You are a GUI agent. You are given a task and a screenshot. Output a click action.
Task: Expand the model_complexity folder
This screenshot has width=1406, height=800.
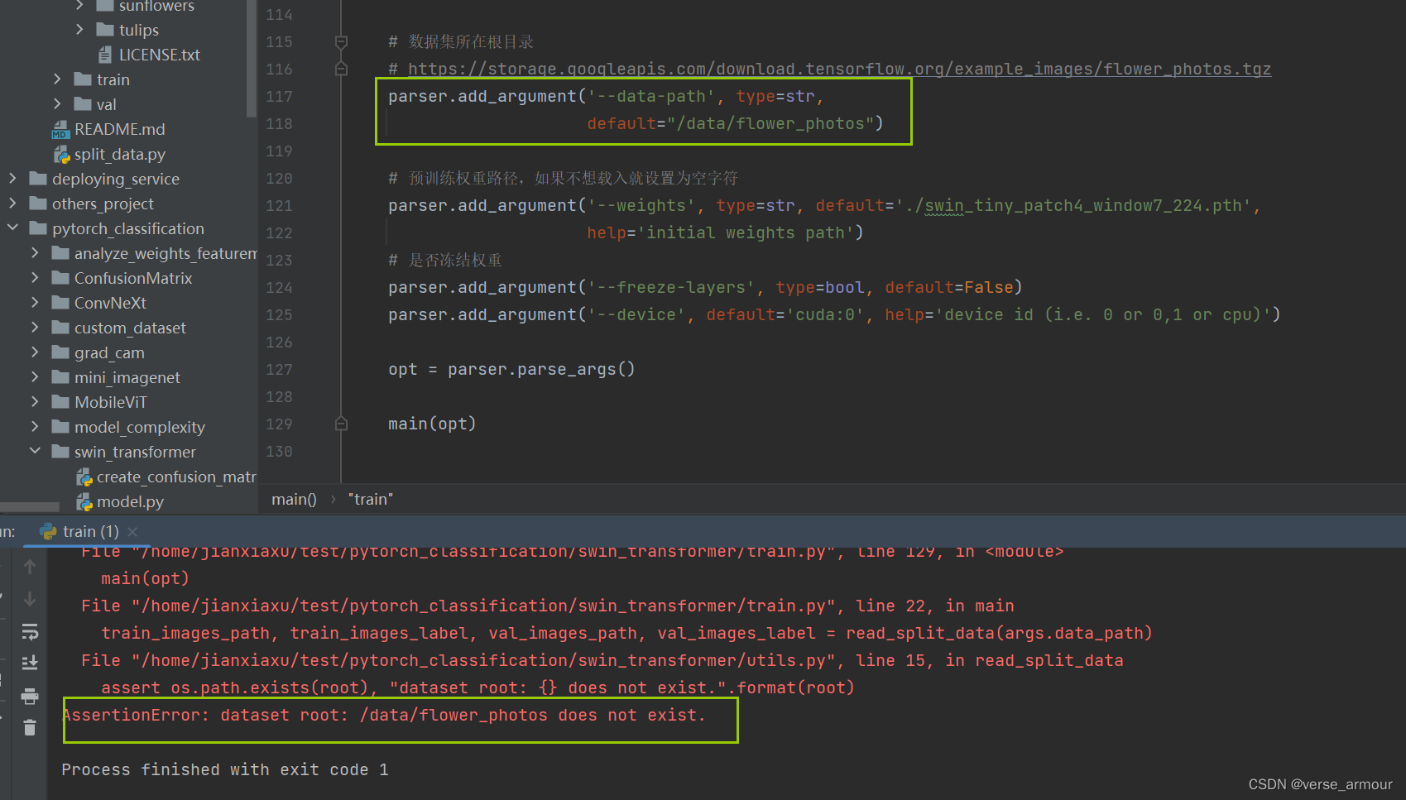coord(35,426)
